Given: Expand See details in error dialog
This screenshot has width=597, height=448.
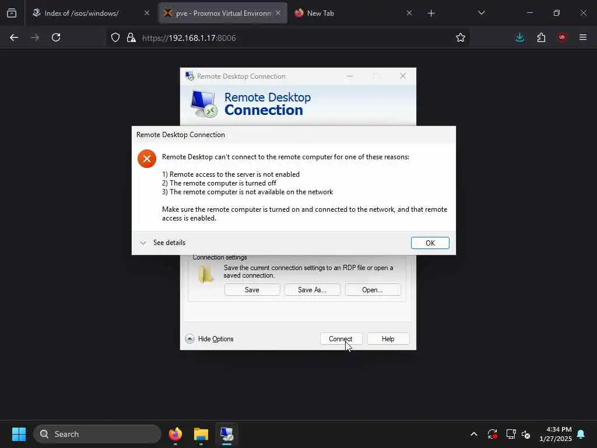Looking at the screenshot, I should coord(163,243).
